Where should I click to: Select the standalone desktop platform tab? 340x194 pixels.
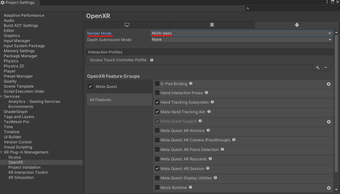coord(127,25)
